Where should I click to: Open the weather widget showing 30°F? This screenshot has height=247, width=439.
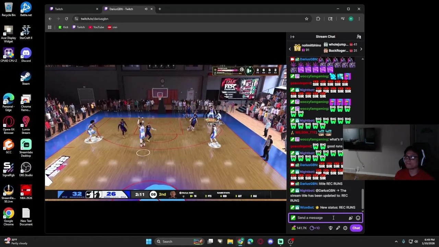click(15, 242)
